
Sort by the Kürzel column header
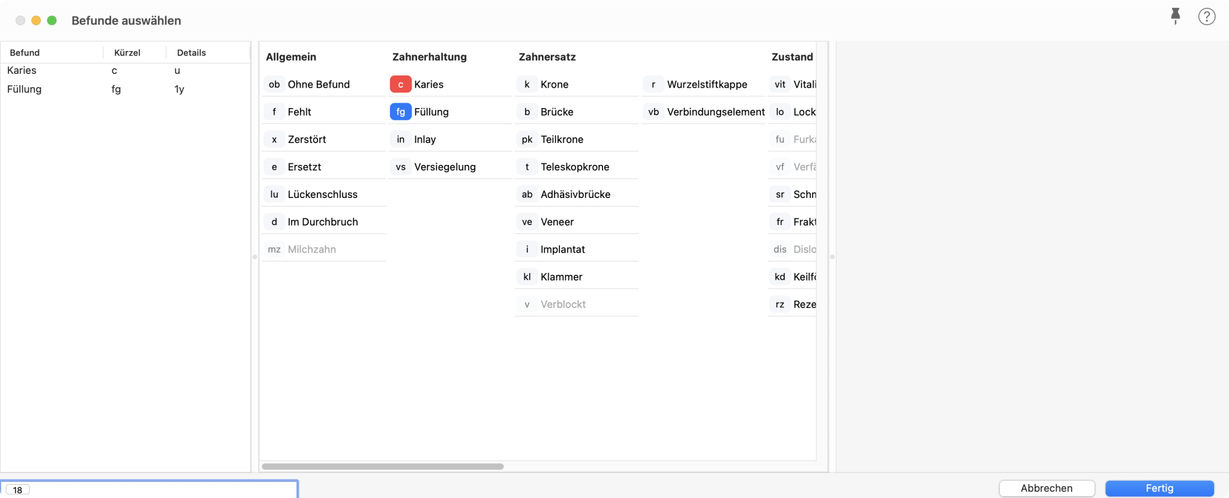[x=127, y=53]
